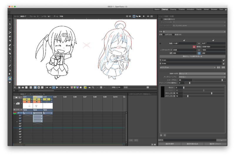235x156 pixels.
Task: Select the Style Picker tool
Action: 10,57
